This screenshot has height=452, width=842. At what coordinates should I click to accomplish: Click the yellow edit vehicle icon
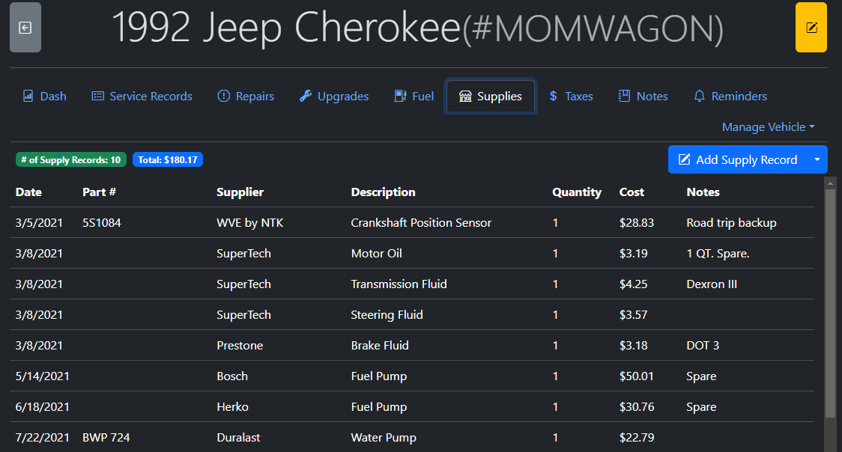pyautogui.click(x=811, y=28)
